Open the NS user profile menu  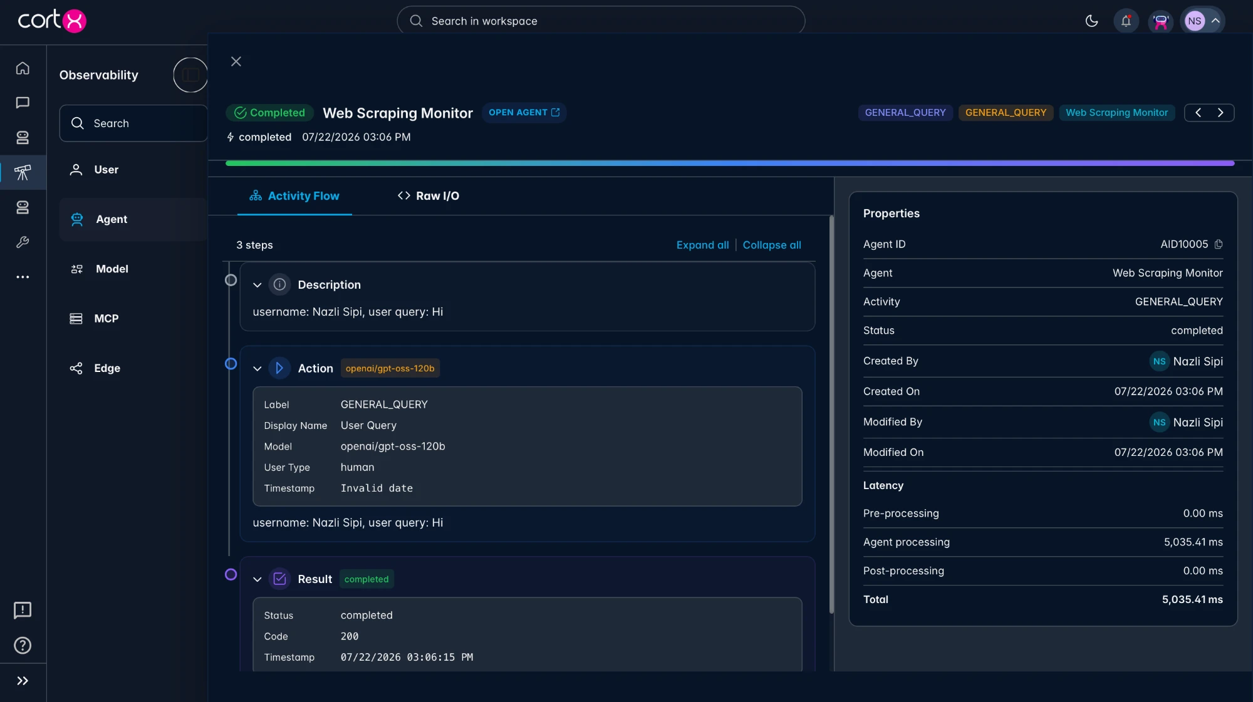[1202, 21]
